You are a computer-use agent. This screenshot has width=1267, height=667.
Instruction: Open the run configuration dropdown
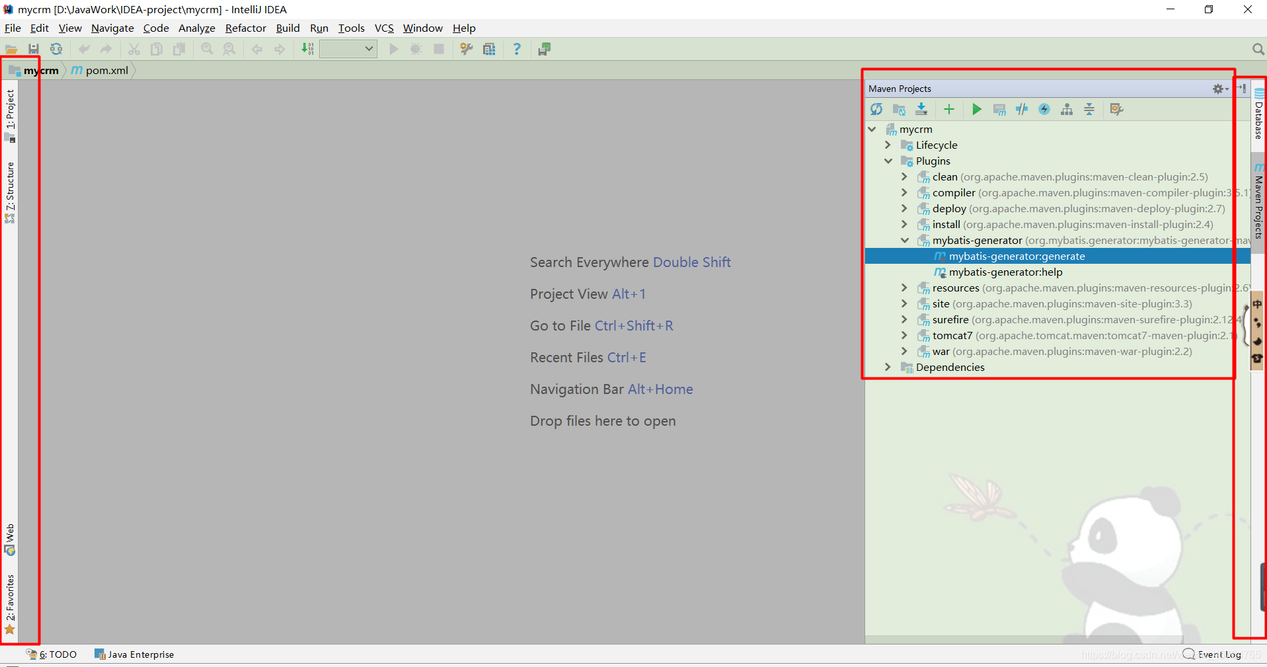tap(348, 49)
